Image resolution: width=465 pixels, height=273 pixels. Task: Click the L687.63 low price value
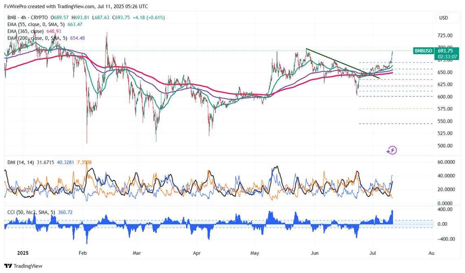101,18
